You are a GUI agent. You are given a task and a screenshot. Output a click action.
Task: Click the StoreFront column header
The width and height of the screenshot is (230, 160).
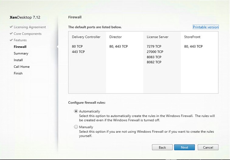(x=192, y=37)
